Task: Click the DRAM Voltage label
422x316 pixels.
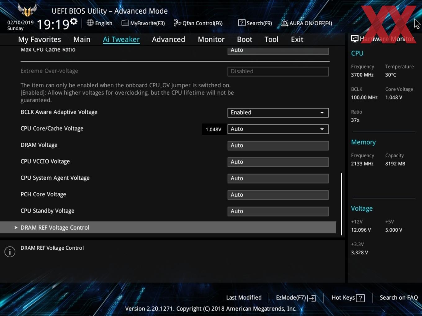Action: tap(39, 145)
